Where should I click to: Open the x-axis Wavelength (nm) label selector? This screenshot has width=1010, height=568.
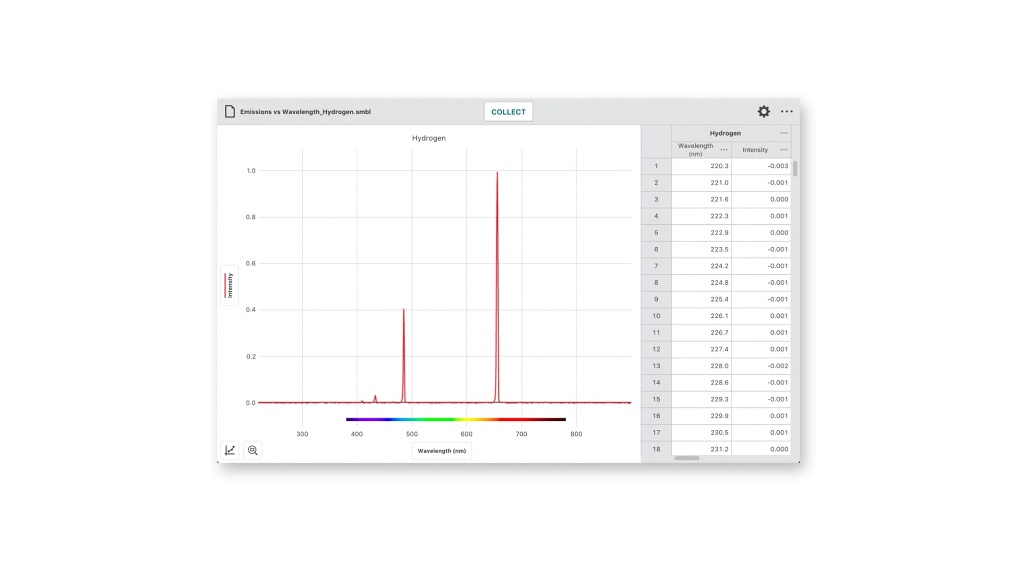441,450
